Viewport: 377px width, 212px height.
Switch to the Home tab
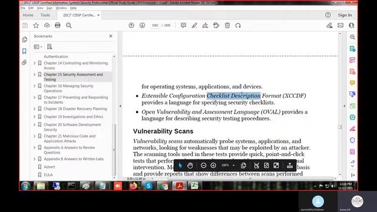(x=28, y=15)
